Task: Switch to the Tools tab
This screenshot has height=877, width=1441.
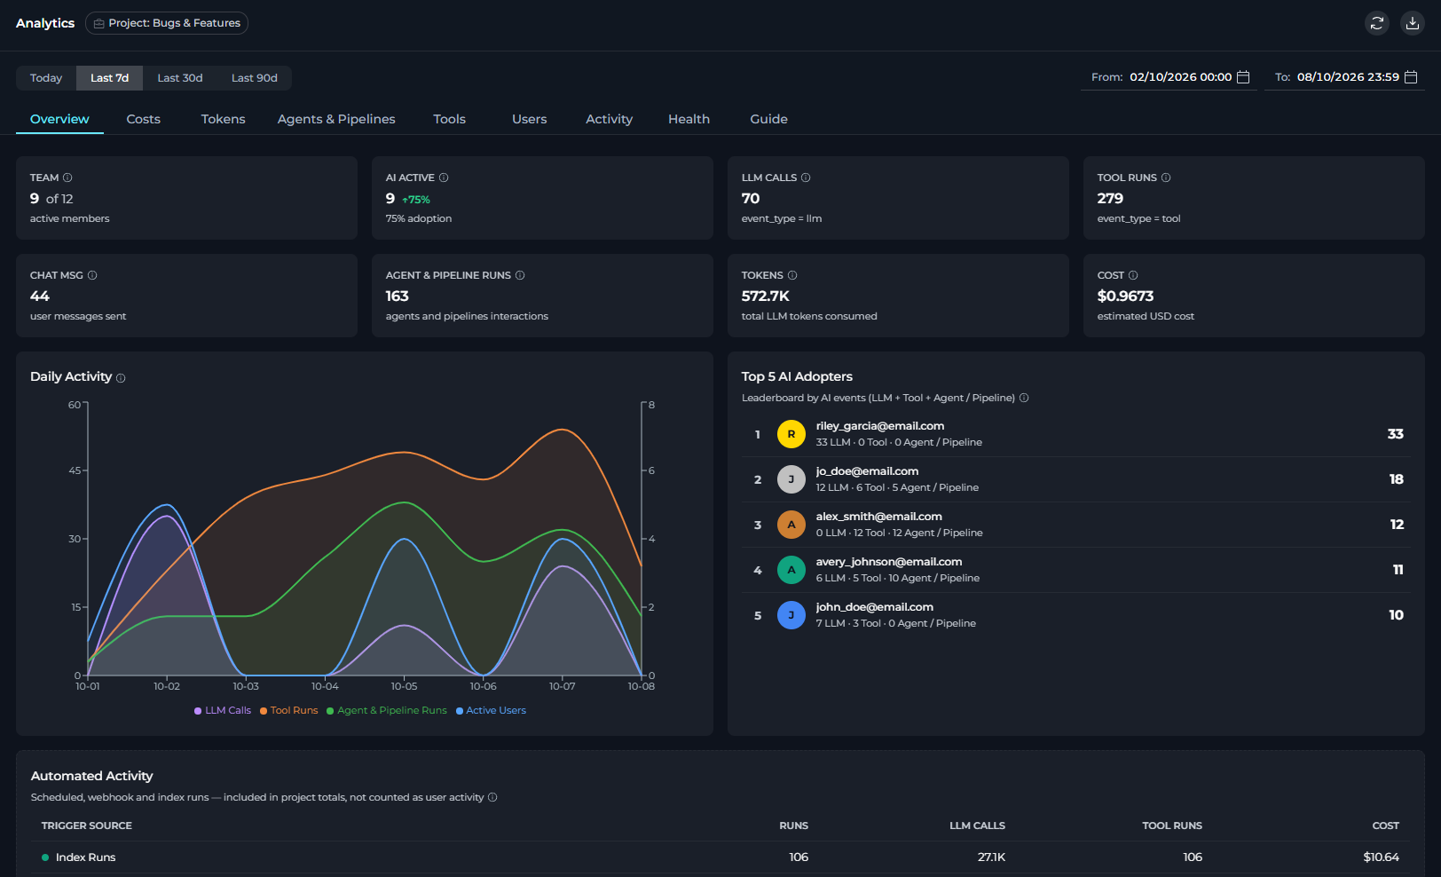Action: click(x=450, y=119)
